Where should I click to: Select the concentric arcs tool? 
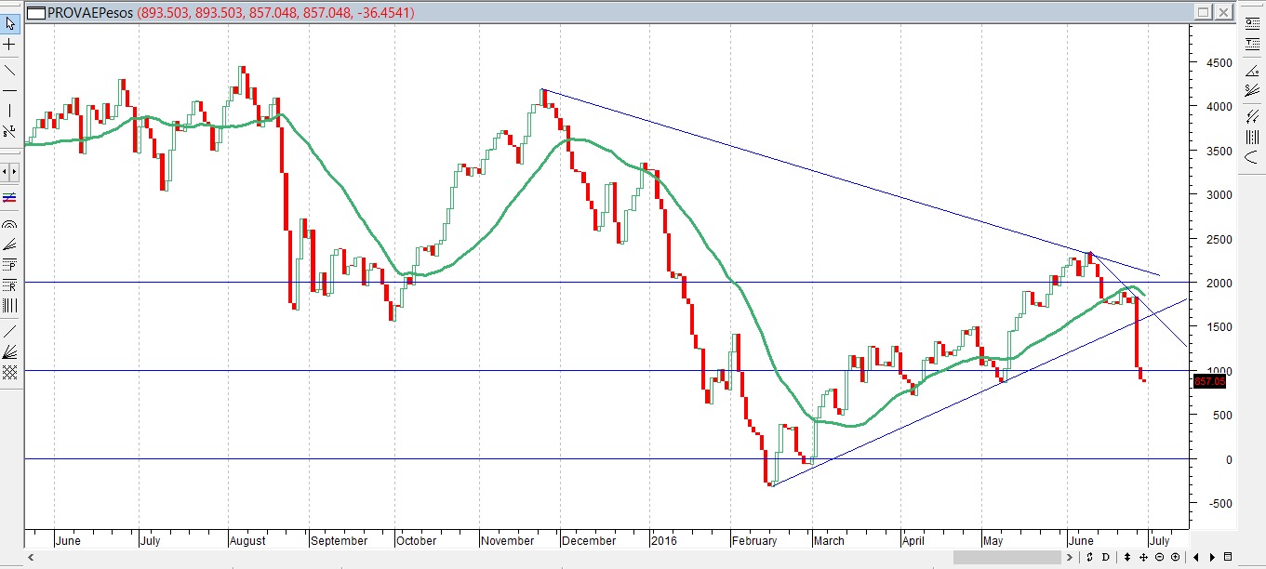click(10, 223)
